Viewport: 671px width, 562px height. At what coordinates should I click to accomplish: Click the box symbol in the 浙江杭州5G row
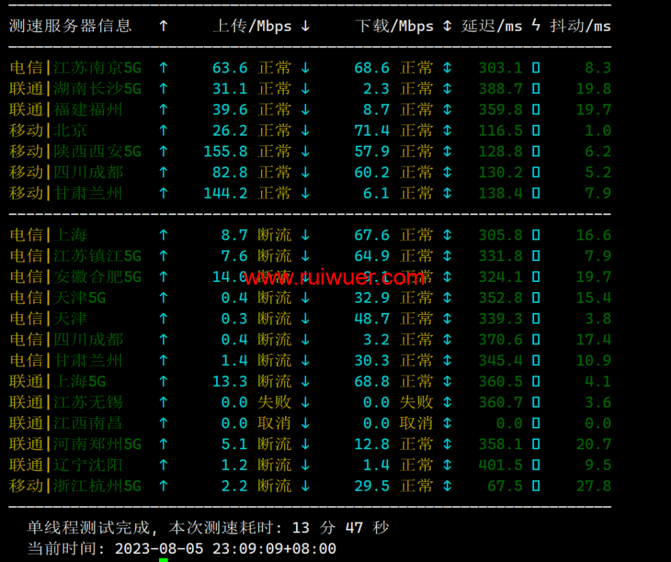coord(535,485)
